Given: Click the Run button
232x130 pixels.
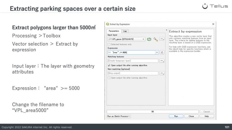Looking at the screenshot, I should 176,116.
